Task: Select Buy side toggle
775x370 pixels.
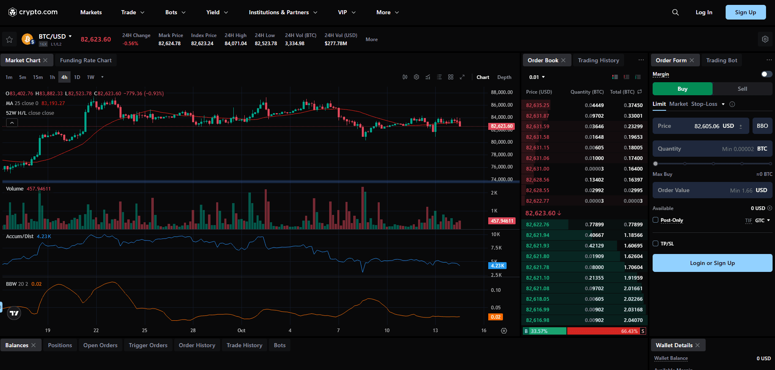Action: [x=682, y=89]
